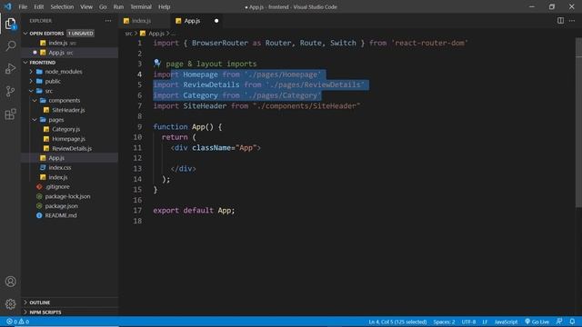Image resolution: width=582 pixels, height=327 pixels.
Task: Open the Edit menu
Action: coord(38,6)
